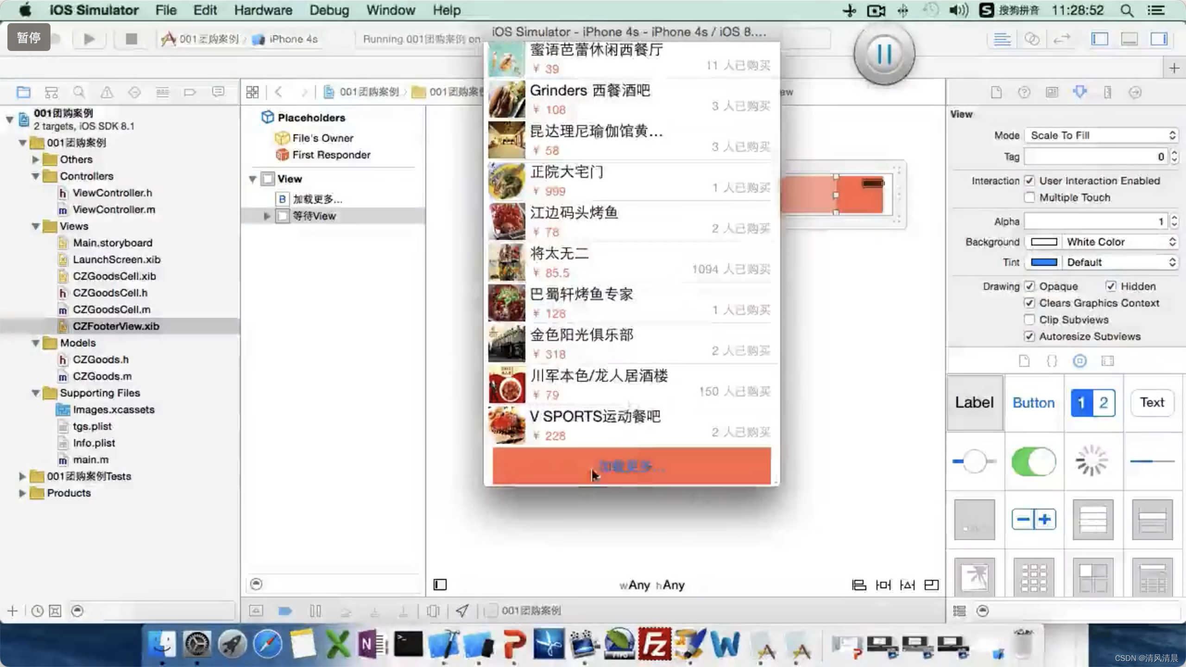Click 加载更多 button at list bottom
Viewport: 1186px width, 667px height.
click(x=631, y=466)
